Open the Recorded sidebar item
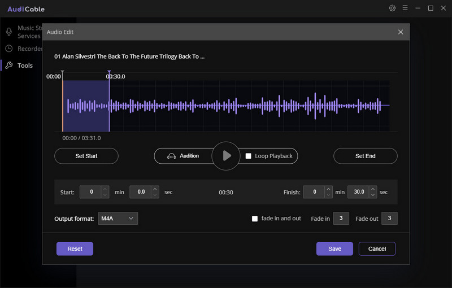 pyautogui.click(x=23, y=49)
